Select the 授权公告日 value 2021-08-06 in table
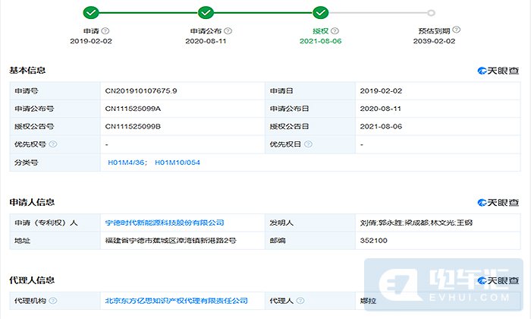Image resolution: width=531 pixels, height=319 pixels. [x=381, y=126]
